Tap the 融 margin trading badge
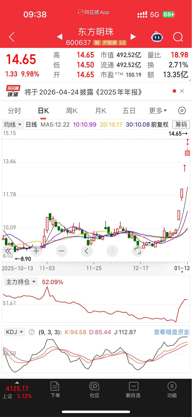The image size is (192, 417). tap(97, 43)
